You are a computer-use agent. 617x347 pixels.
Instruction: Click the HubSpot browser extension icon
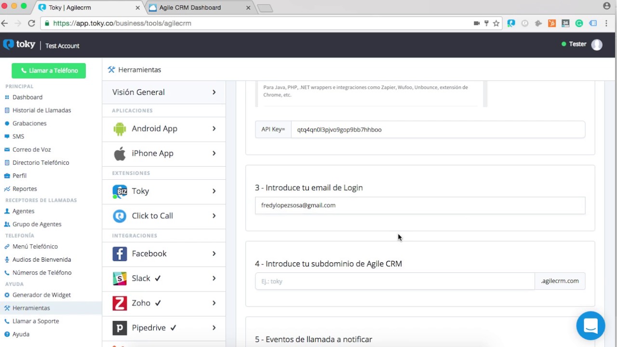552,23
